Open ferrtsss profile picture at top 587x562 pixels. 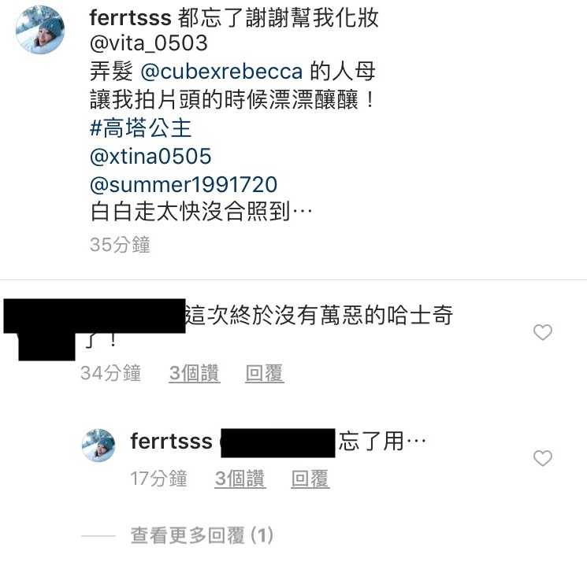pos(40,29)
